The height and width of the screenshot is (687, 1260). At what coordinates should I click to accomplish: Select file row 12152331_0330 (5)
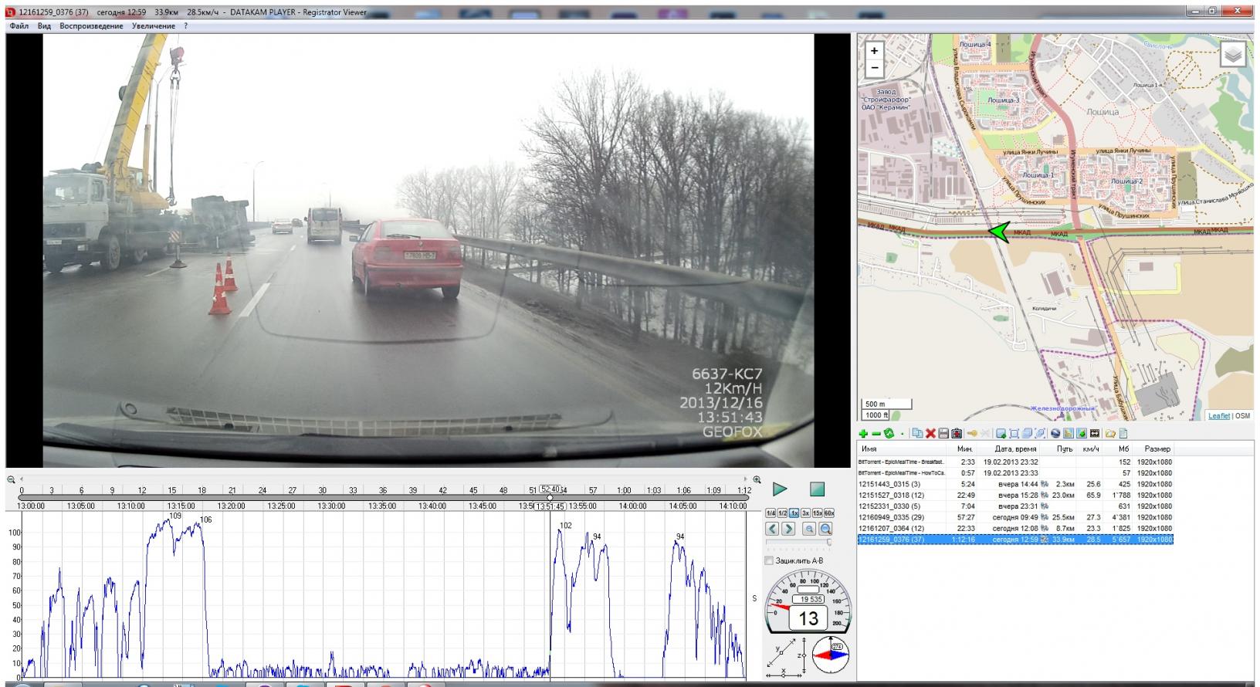click(1015, 506)
